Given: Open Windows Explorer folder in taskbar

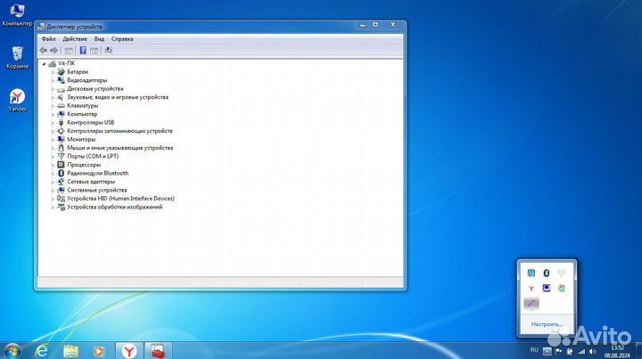Looking at the screenshot, I should [x=70, y=351].
